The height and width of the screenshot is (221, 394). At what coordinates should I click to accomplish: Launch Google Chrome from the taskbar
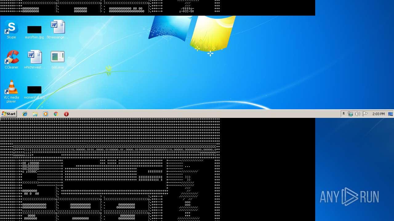pyautogui.click(x=56, y=114)
